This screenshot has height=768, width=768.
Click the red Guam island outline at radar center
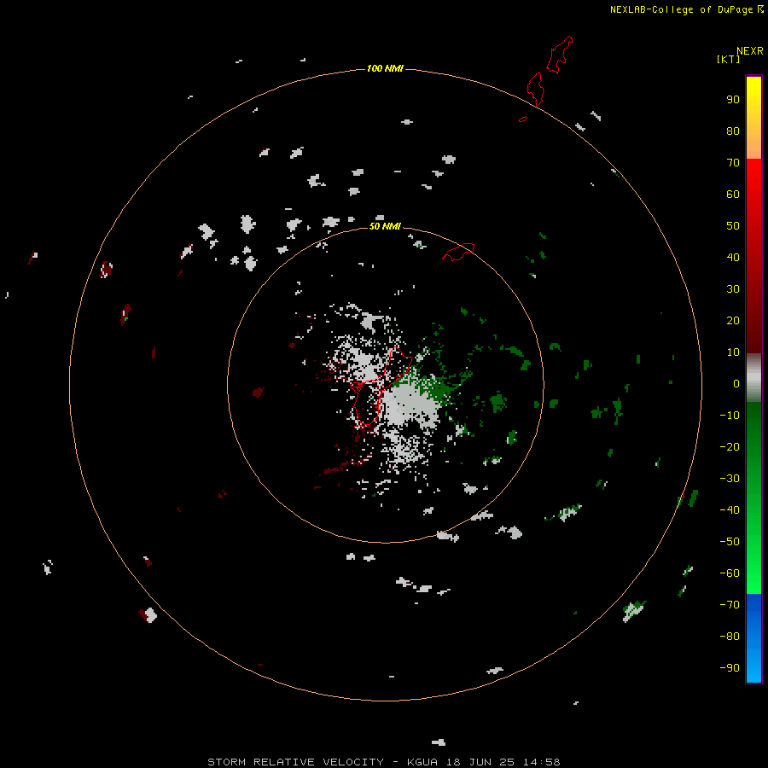click(380, 387)
